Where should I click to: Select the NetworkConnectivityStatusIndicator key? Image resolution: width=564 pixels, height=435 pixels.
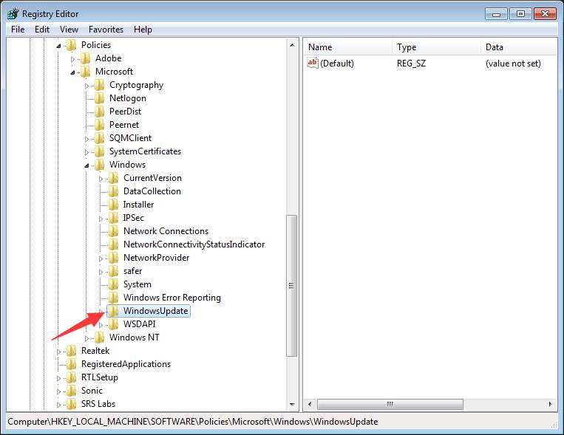click(194, 244)
